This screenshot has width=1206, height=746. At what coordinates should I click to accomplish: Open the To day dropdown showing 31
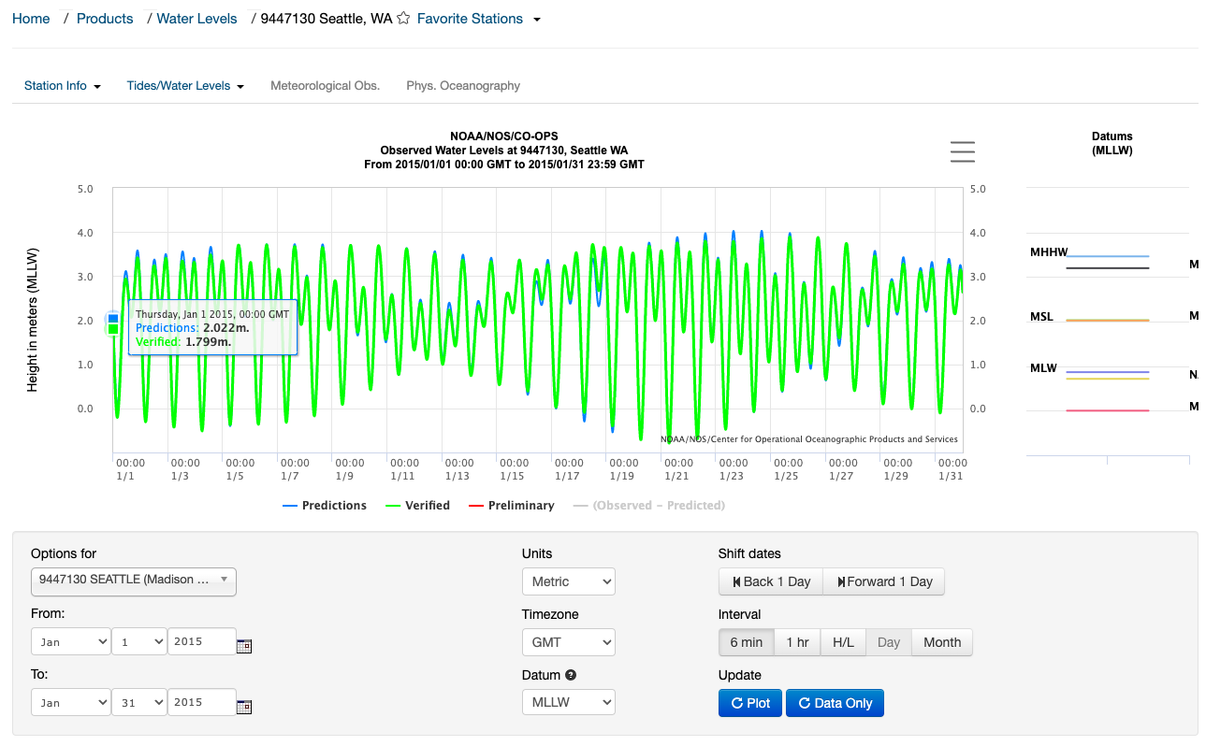click(x=138, y=702)
